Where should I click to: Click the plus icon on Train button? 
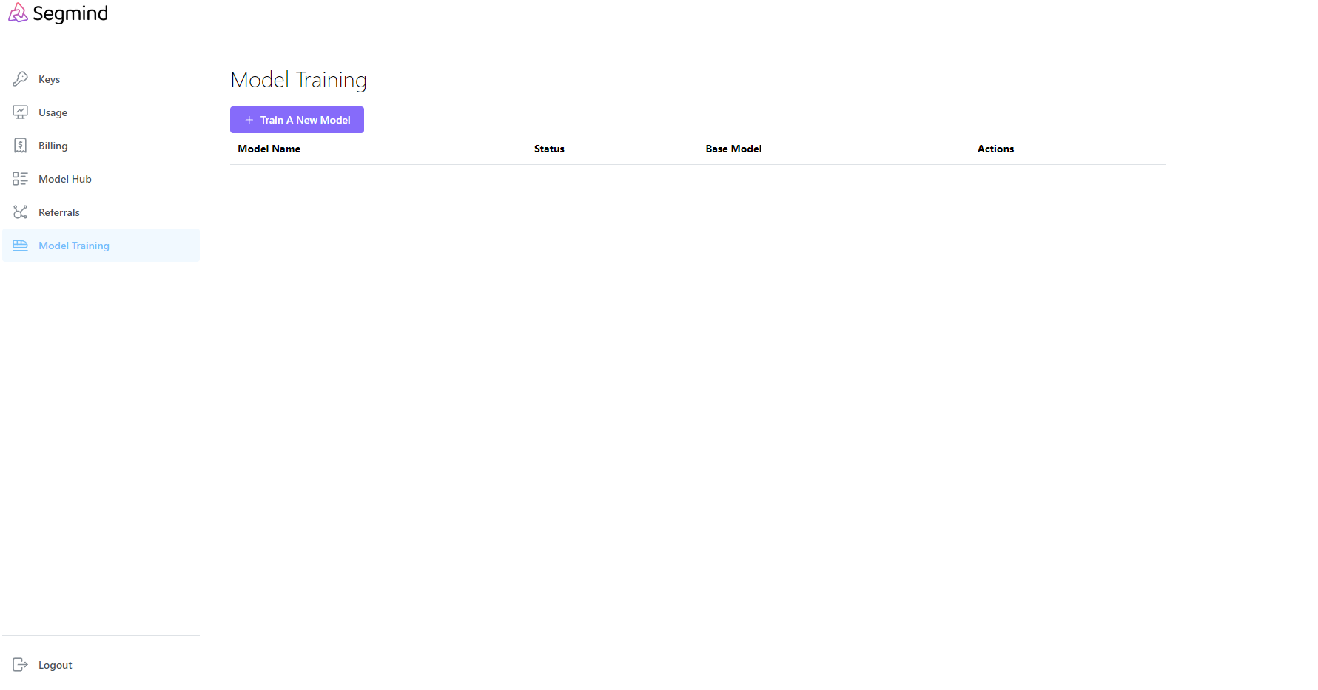[249, 120]
